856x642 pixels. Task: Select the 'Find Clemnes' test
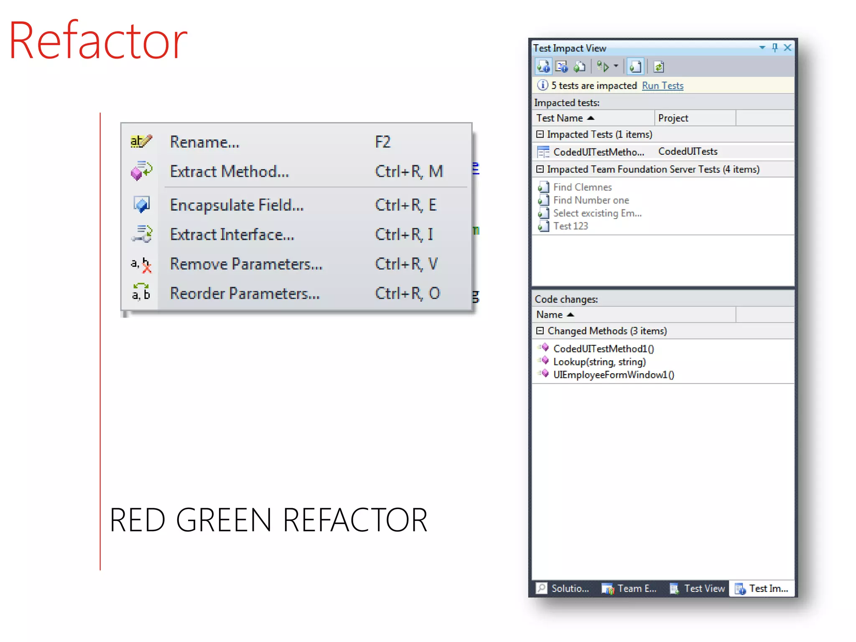(582, 187)
